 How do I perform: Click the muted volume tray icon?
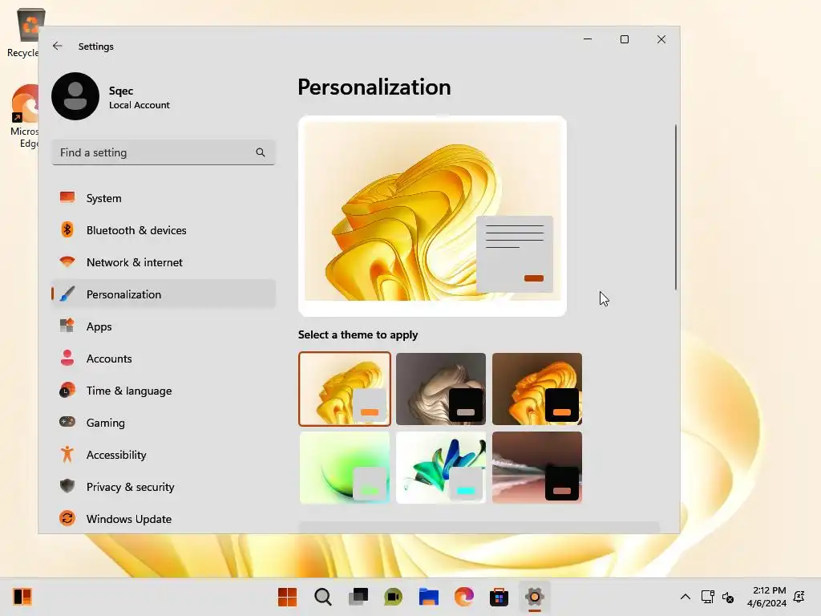coord(728,597)
